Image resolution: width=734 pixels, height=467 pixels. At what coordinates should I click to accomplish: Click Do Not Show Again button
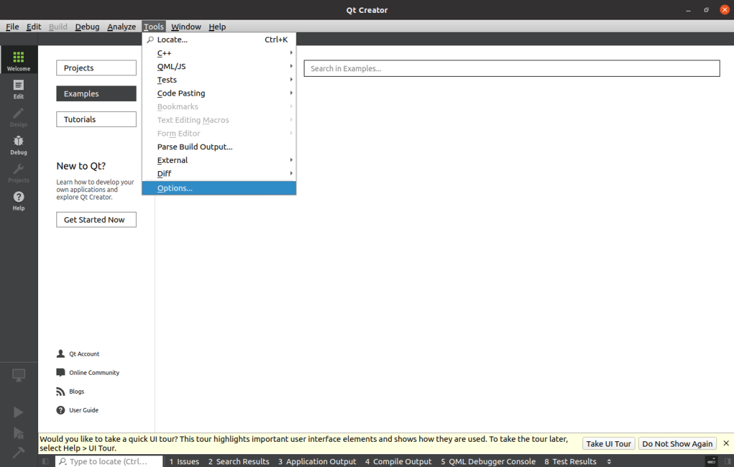click(677, 444)
